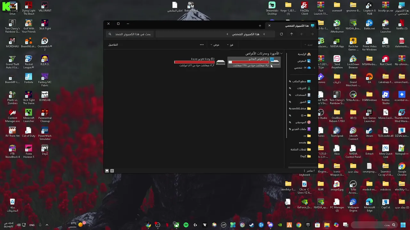This screenshot has height=230, width=410.
Task: Open the cc folder in the sidebar
Action: tap(307, 136)
